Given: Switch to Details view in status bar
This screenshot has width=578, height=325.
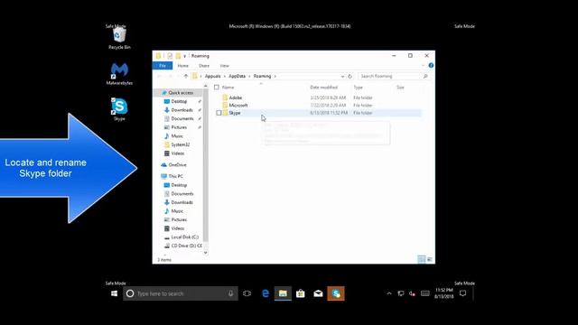Looking at the screenshot, I should (422, 259).
